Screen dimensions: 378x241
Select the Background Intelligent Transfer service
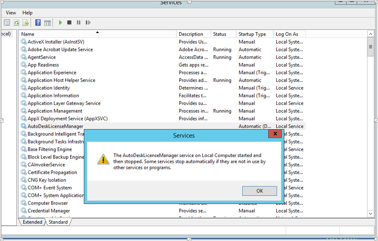[x=52, y=134]
